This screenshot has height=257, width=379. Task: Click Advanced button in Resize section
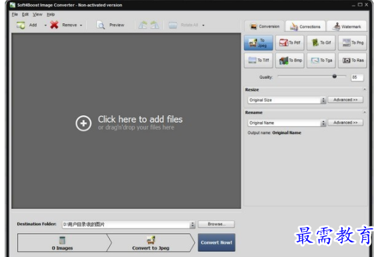346,100
